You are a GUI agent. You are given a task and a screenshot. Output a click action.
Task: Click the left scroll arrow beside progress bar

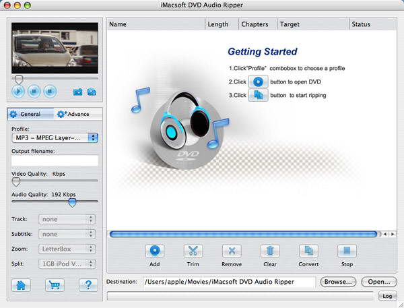[x=385, y=235]
